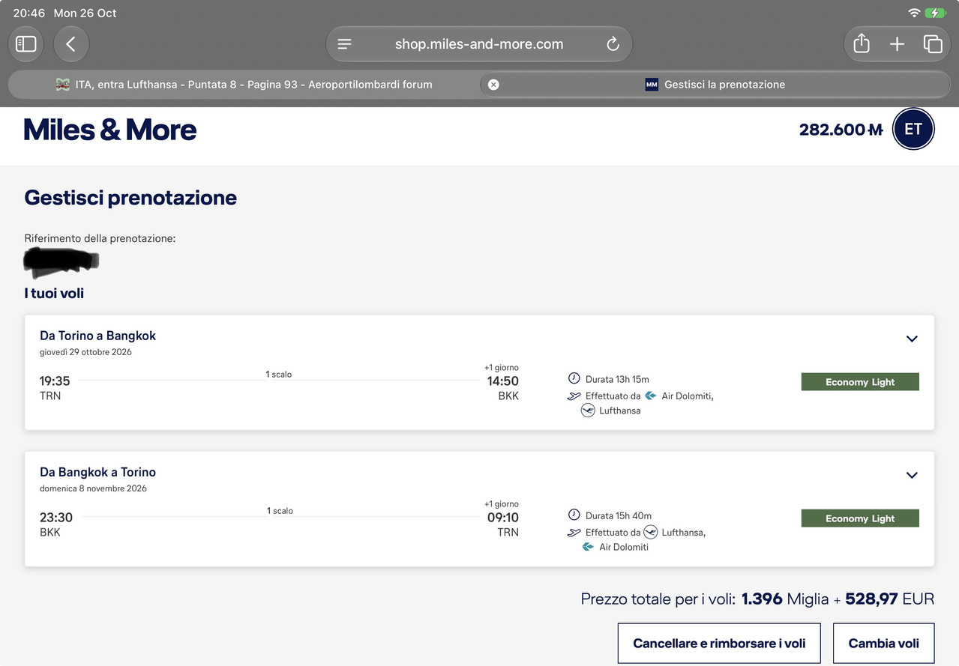Switch to the Aeroportilombardi forum tab
The height and width of the screenshot is (666, 959).
click(x=244, y=85)
